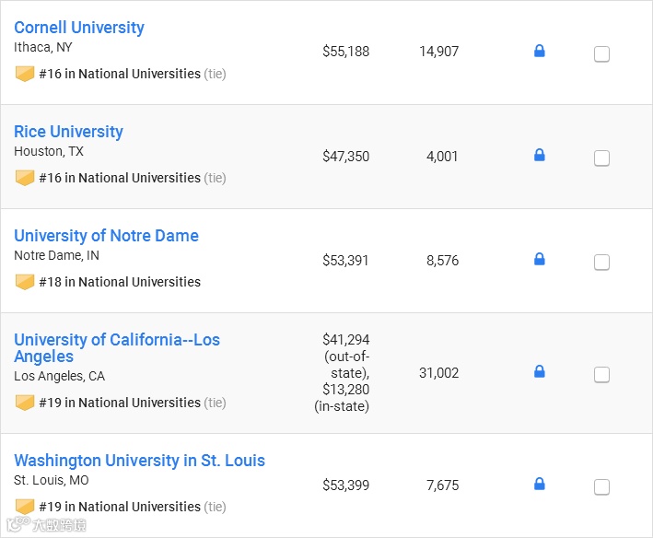Click Cornell's gold ranking badge icon
The width and height of the screenshot is (653, 538).
pos(25,74)
